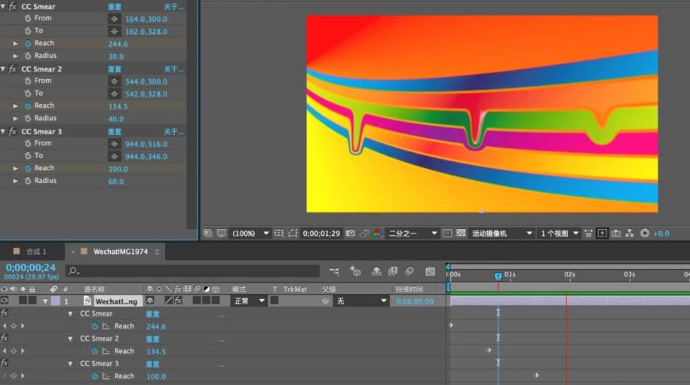The width and height of the screenshot is (690, 385).
Task: Open the 二分之一 resolution dropdown
Action: coord(412,234)
